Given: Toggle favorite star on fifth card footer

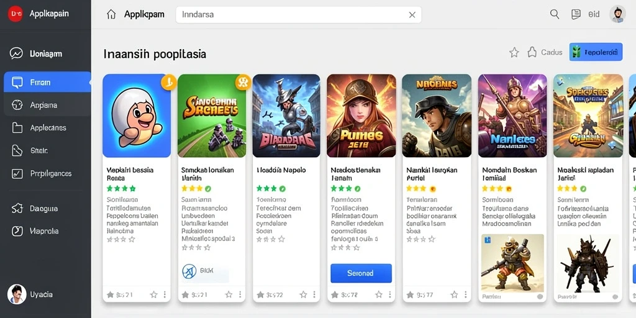Looking at the screenshot, I should point(454,294).
